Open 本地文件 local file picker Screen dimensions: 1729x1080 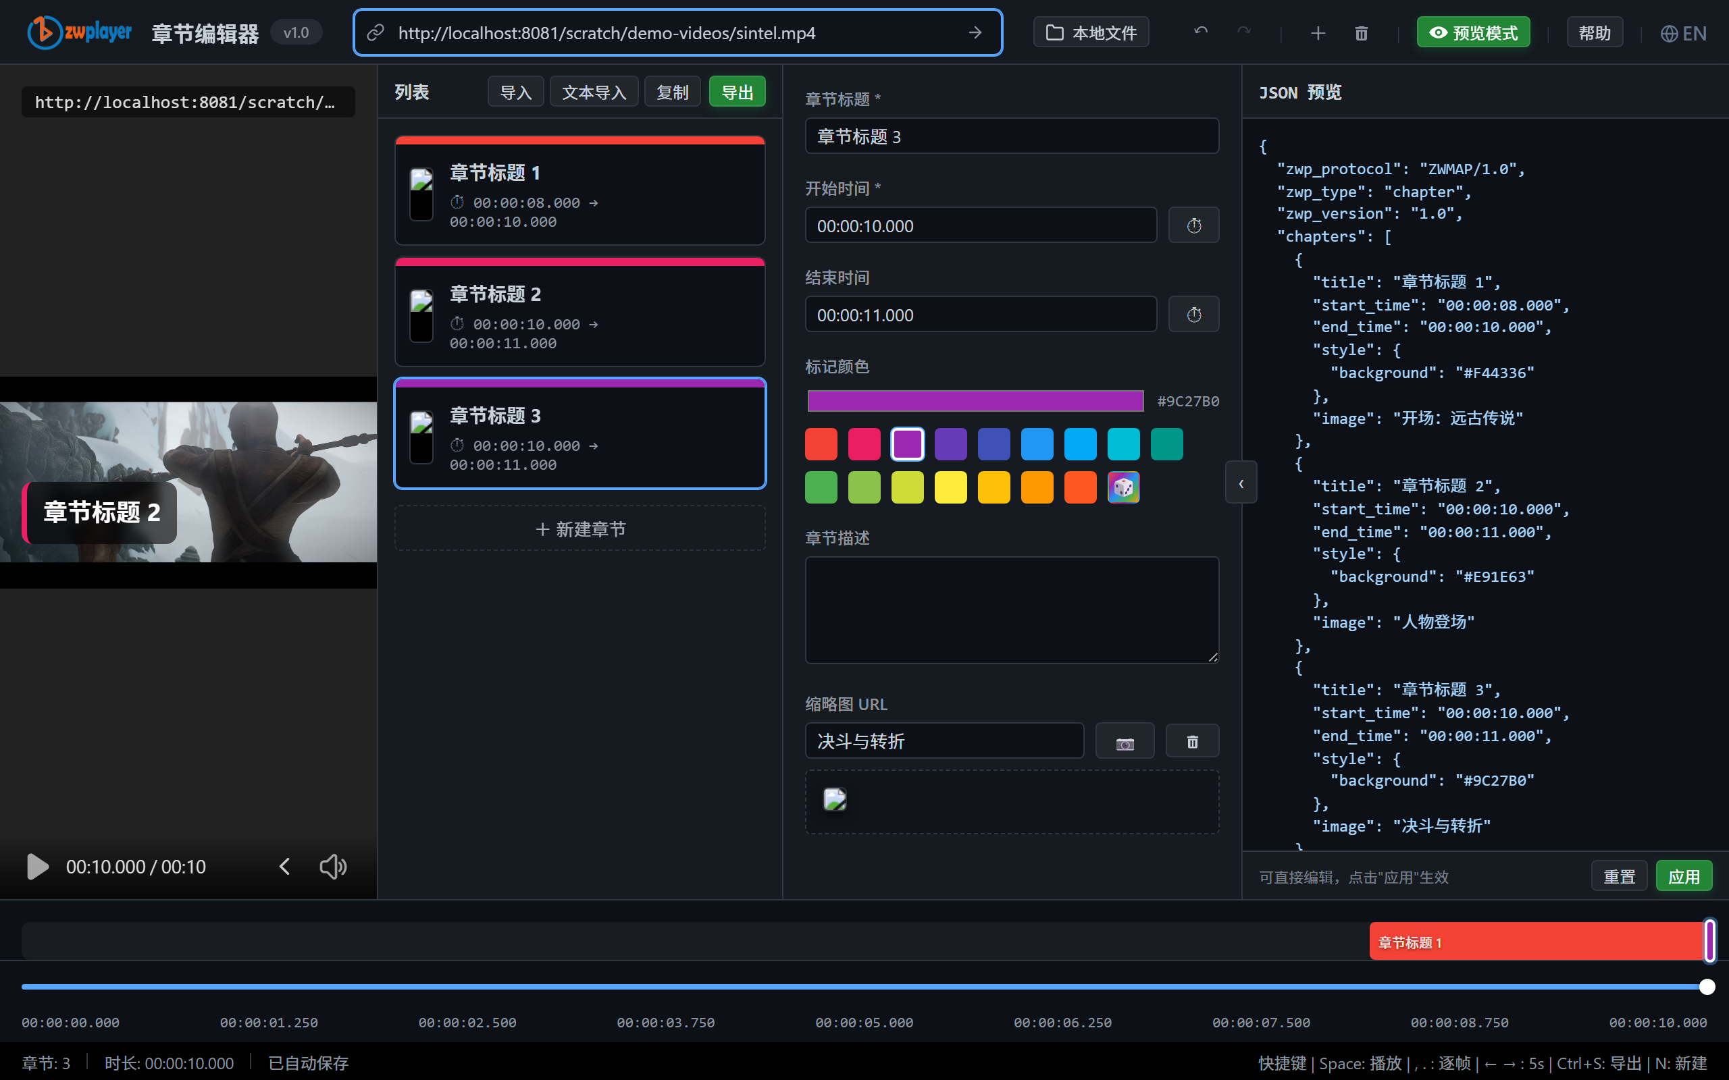point(1091,33)
